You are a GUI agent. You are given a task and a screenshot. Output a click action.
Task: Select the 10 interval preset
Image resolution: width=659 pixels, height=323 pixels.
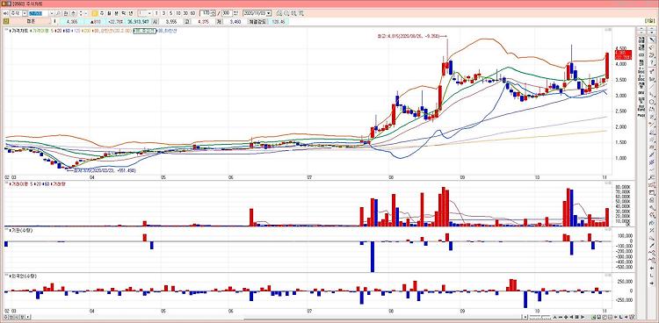(x=178, y=13)
